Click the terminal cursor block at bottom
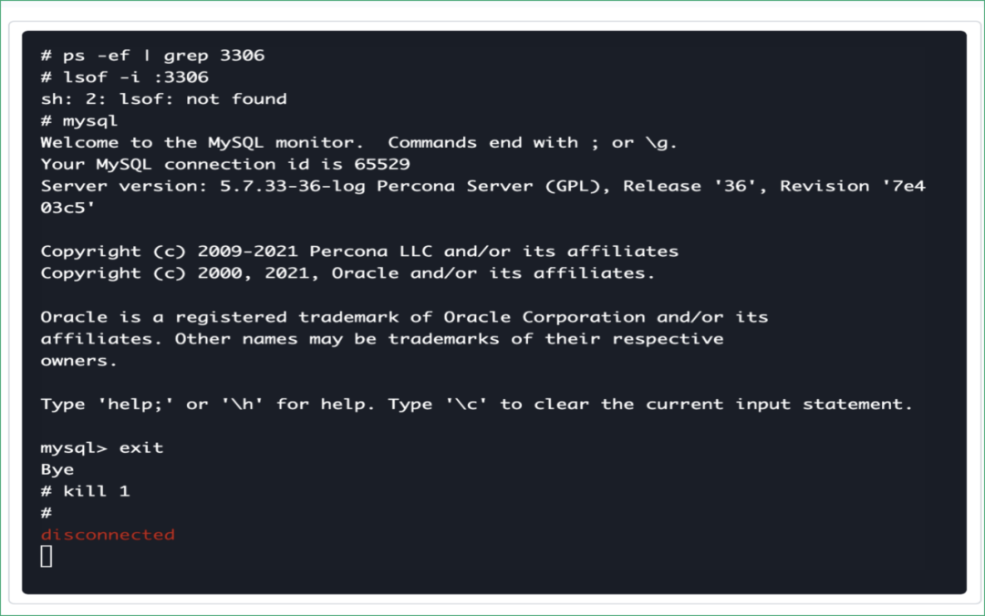This screenshot has height=616, width=985. (47, 556)
